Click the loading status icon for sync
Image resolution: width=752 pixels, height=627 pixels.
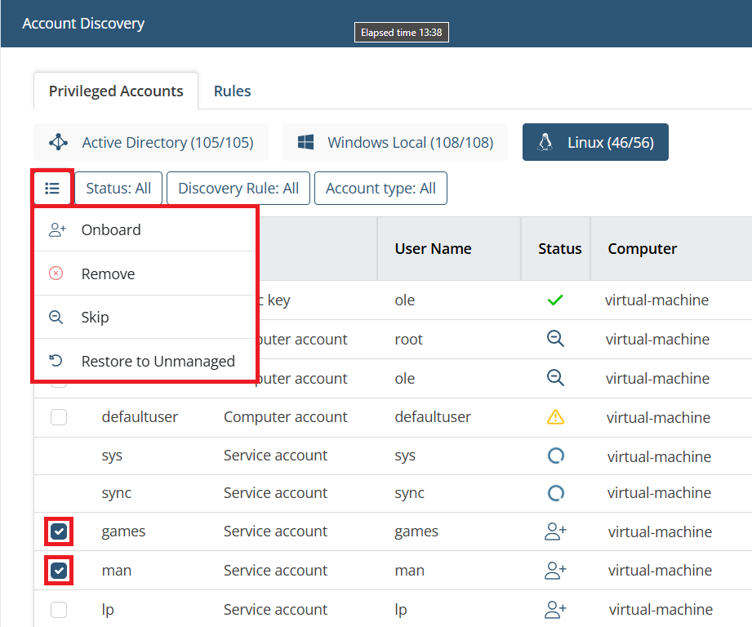[x=555, y=493]
